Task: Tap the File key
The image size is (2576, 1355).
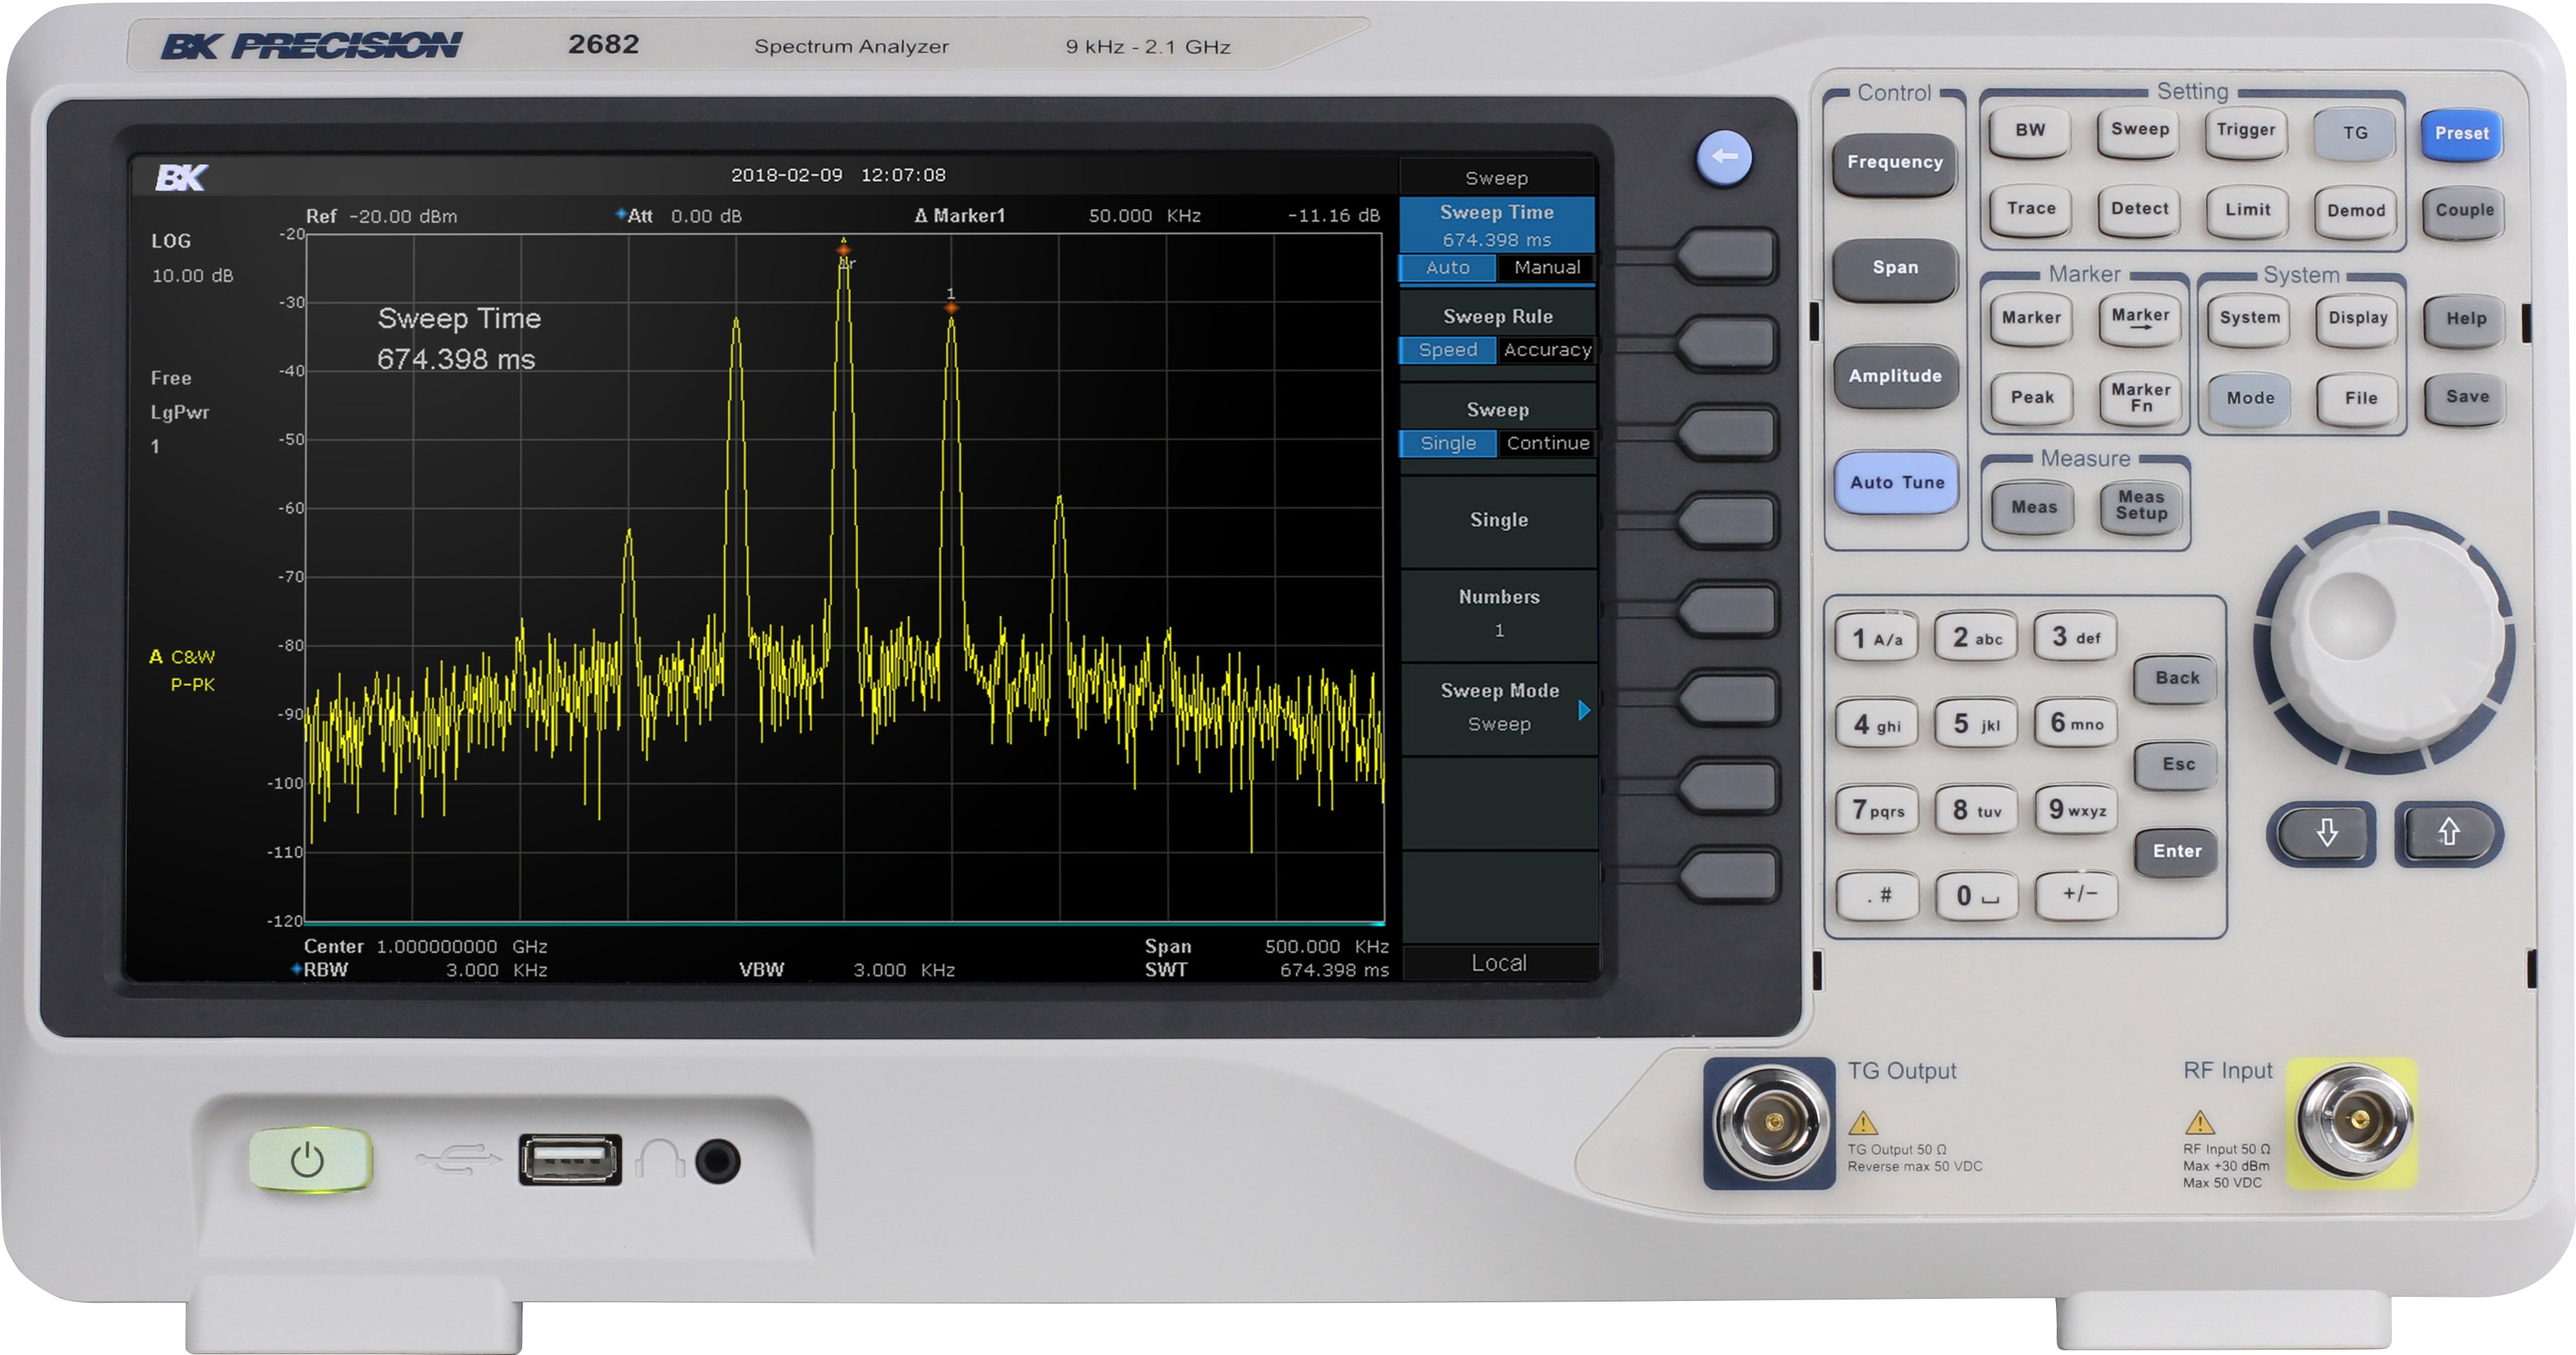Action: point(2358,399)
